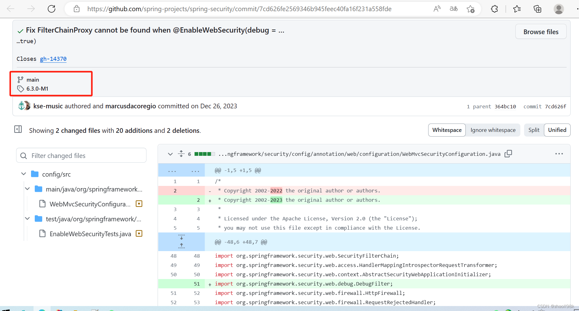Expand hidden lines between hunks

182,242
